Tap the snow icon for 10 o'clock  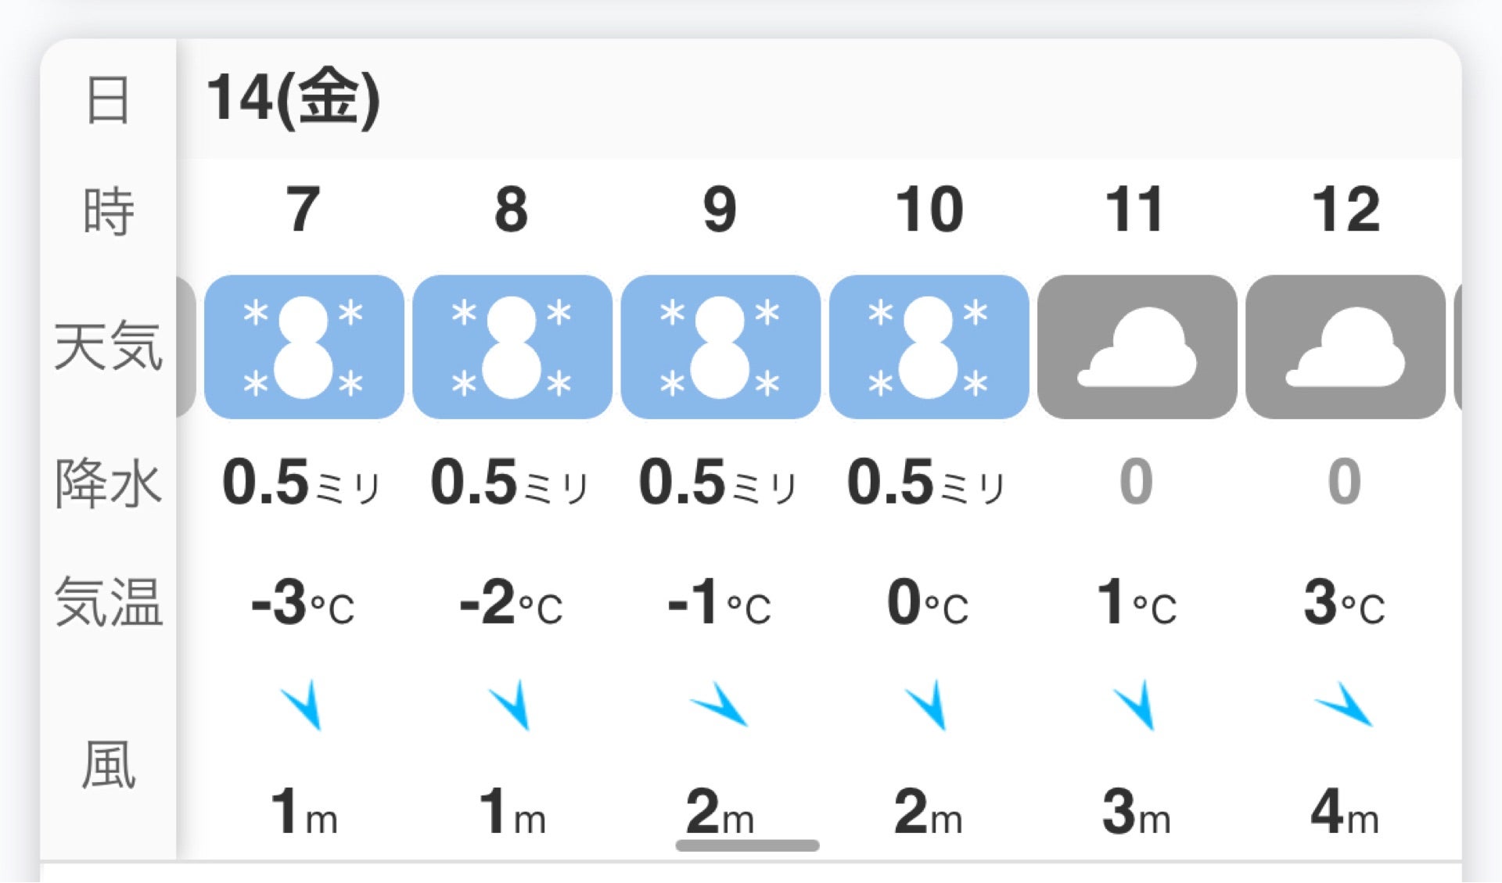click(x=929, y=347)
